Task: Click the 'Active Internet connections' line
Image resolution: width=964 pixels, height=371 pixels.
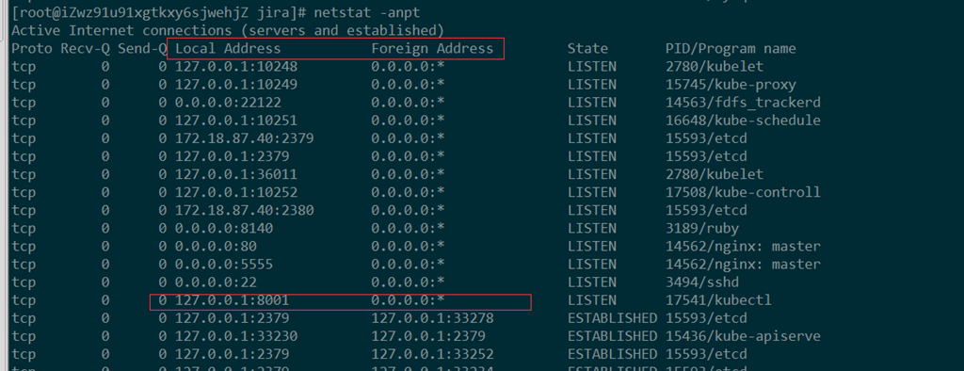Action: [228, 30]
